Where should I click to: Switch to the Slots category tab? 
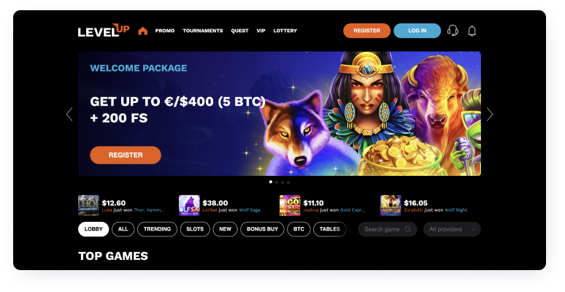click(195, 229)
